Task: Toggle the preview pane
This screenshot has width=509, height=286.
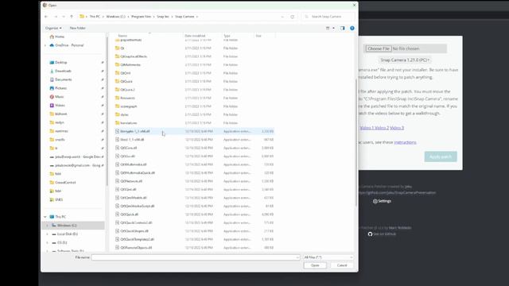Action: [x=343, y=29]
